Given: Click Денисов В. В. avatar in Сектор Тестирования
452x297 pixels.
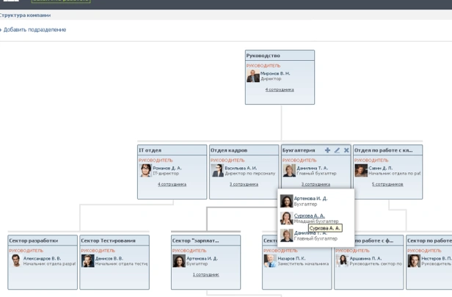Looking at the screenshot, I should tap(87, 261).
